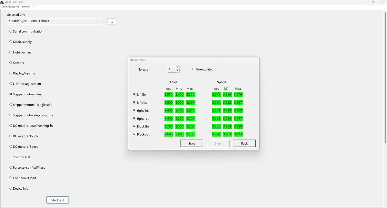387x208 pixels.
Task: Click the green left lin. Accel. Act. value
Action: pos(168,94)
